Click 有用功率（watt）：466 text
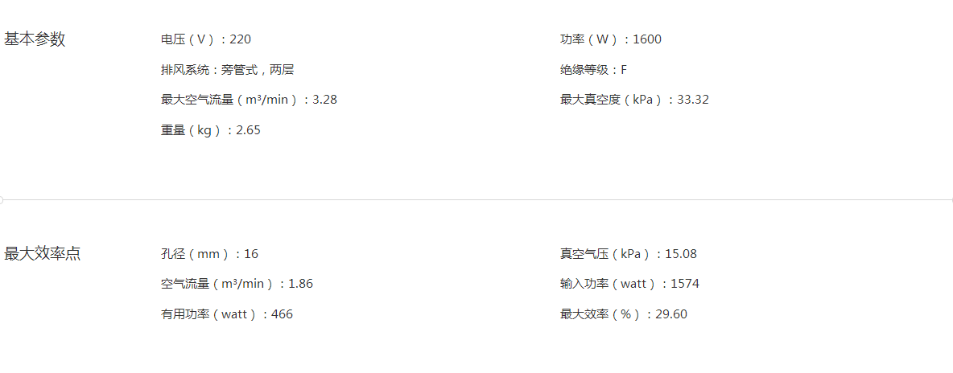Image resolution: width=953 pixels, height=373 pixels. pyautogui.click(x=227, y=314)
